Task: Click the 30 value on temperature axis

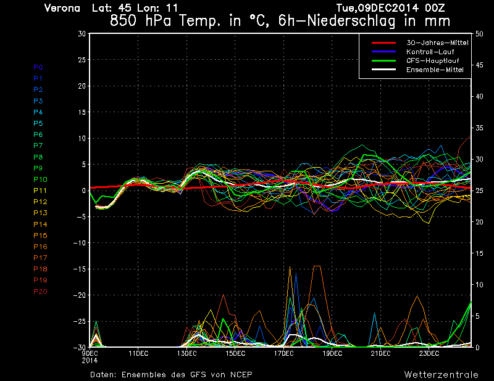Action: pos(82,33)
